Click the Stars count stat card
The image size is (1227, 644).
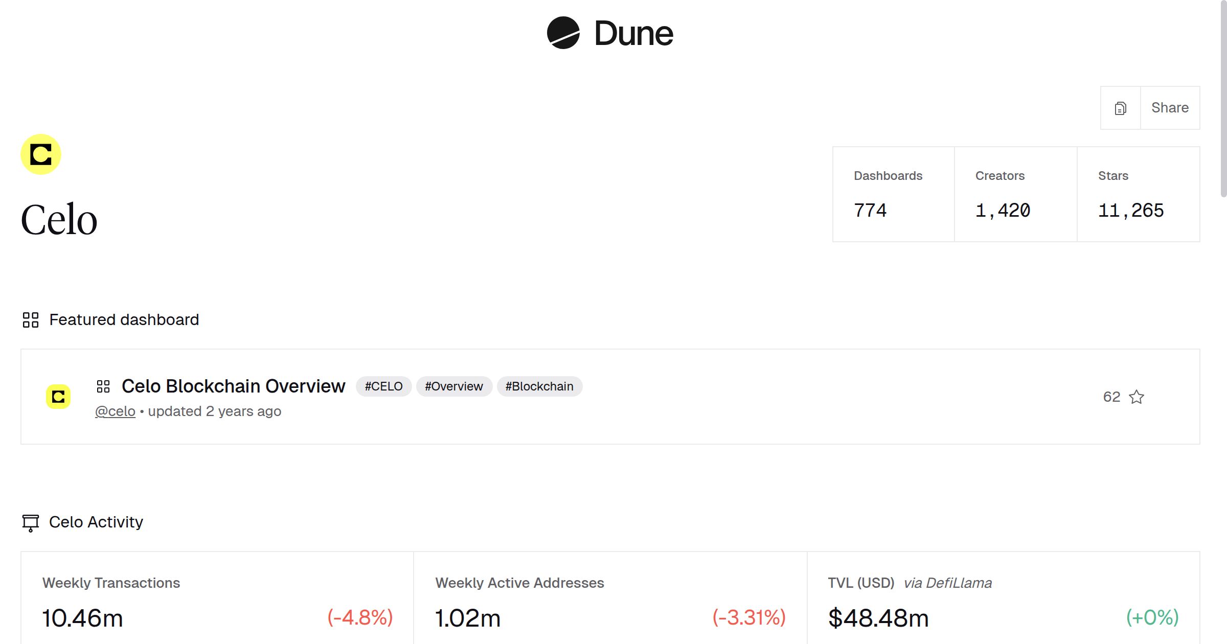point(1138,194)
